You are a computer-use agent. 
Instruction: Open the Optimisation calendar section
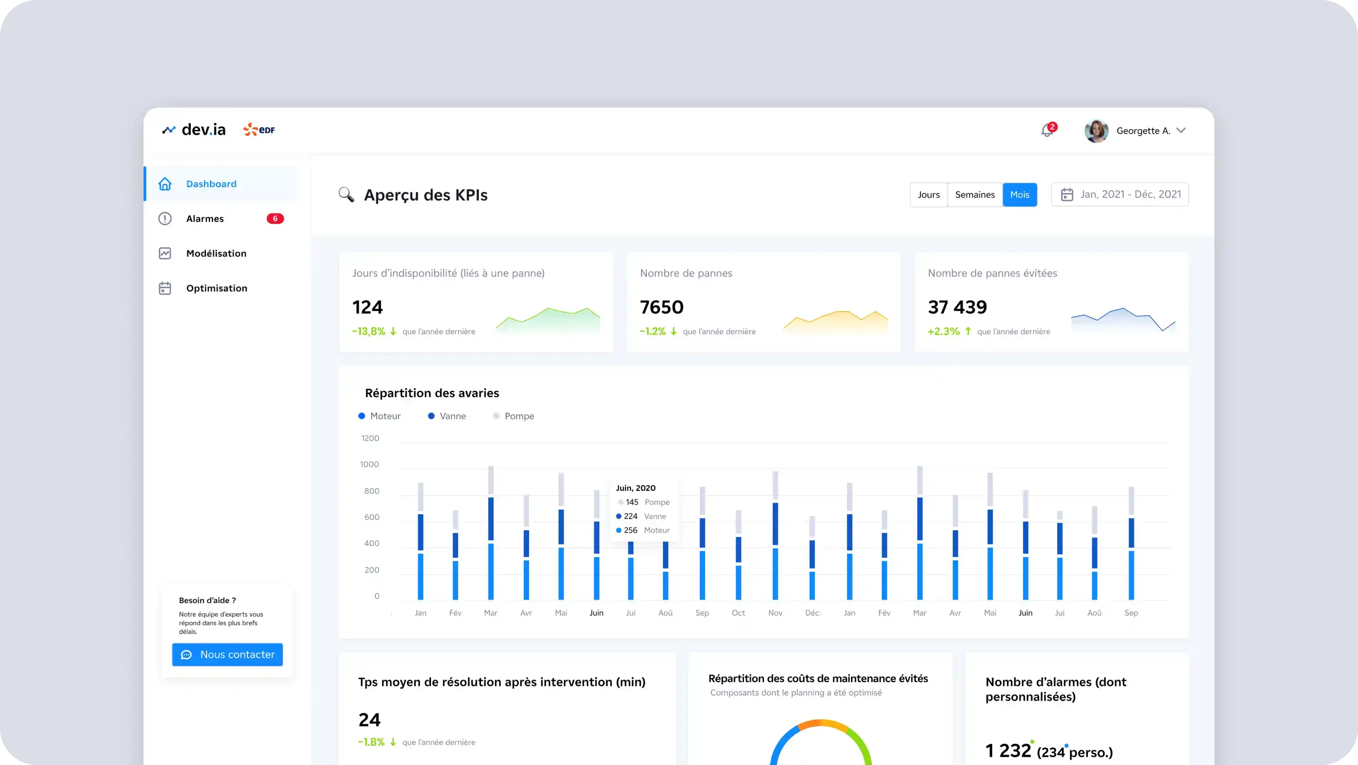(216, 288)
